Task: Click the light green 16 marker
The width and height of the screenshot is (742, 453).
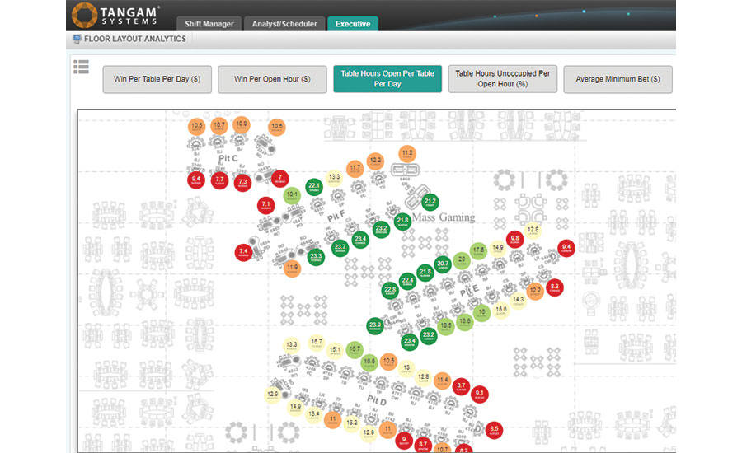Action: (481, 313)
